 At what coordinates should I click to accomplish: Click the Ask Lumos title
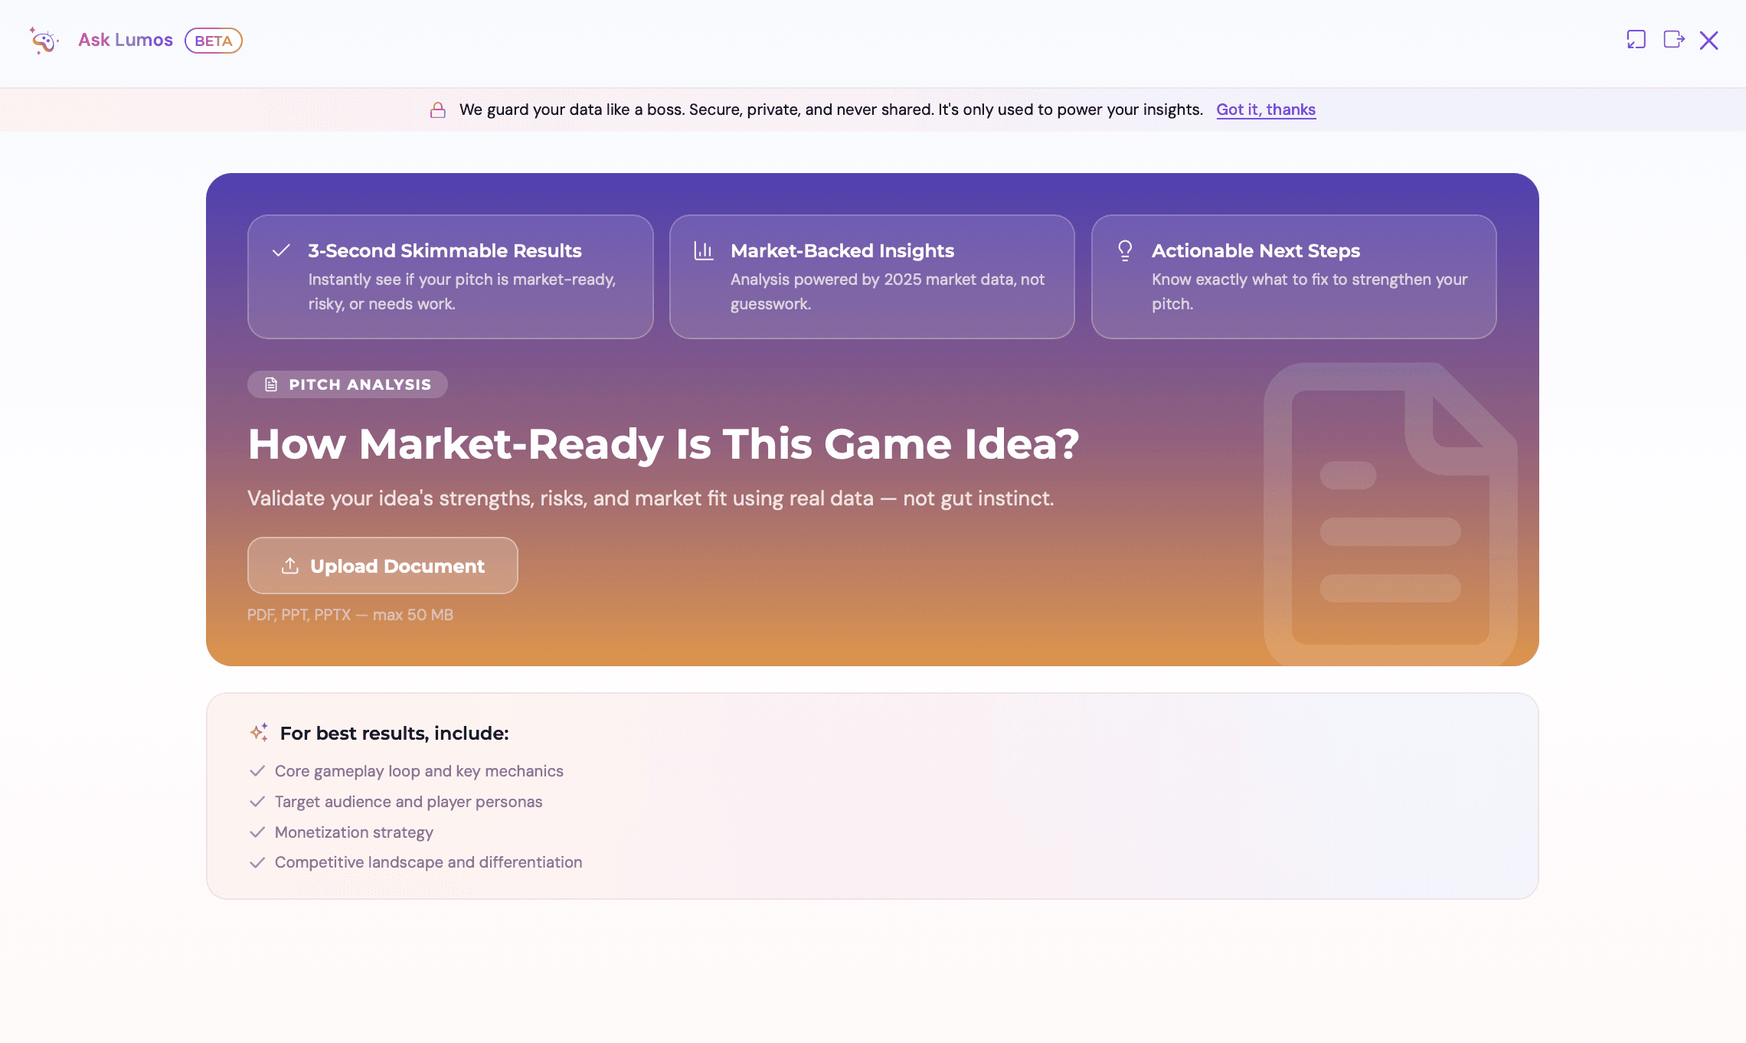126,40
